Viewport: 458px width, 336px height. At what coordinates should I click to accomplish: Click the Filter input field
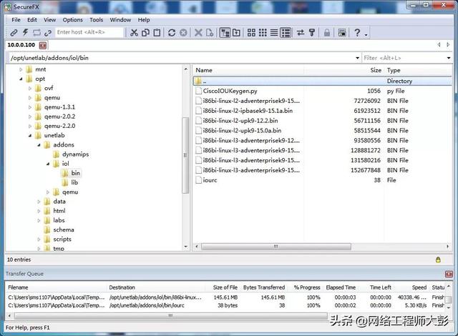404,58
